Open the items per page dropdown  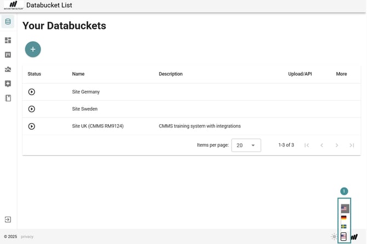coord(246,145)
